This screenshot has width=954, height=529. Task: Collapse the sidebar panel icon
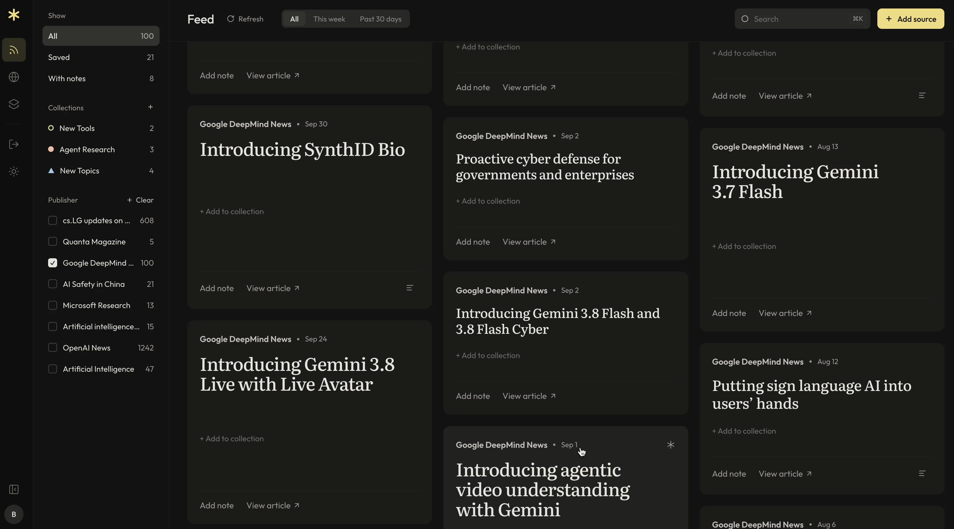point(14,489)
